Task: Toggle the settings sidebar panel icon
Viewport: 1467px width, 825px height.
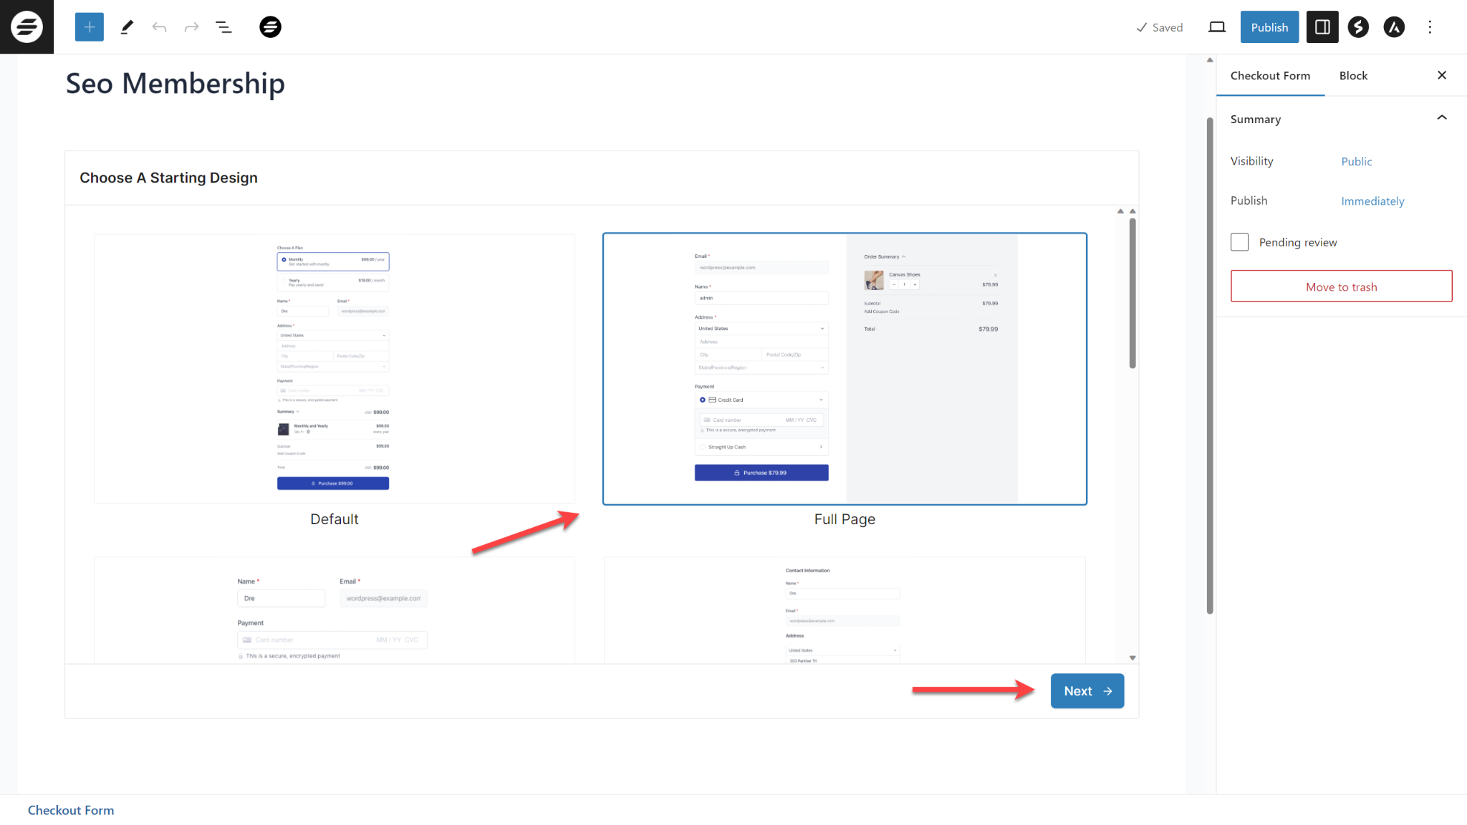Action: click(x=1322, y=26)
